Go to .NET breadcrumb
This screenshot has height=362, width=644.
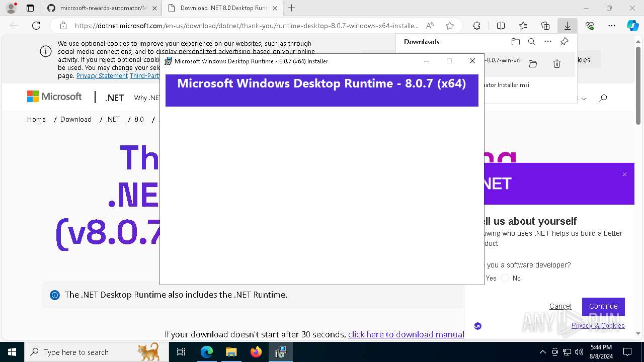pyautogui.click(x=113, y=119)
